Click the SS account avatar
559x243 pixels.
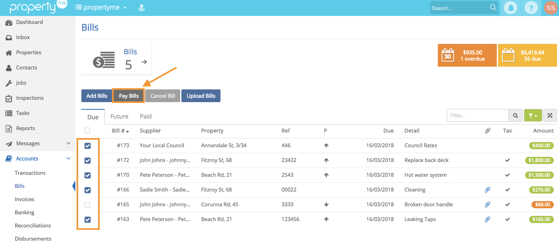coord(551,8)
